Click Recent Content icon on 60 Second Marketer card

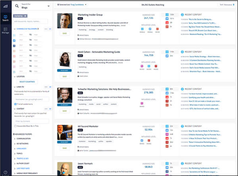182,126
